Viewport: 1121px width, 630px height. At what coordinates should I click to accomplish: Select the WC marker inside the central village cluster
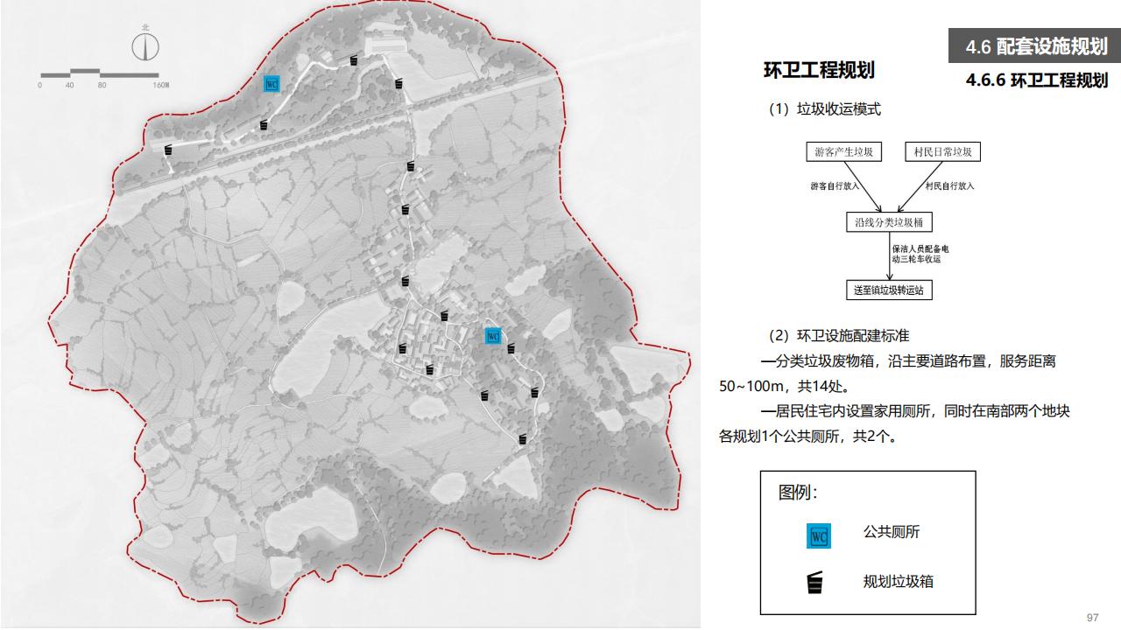(x=493, y=336)
